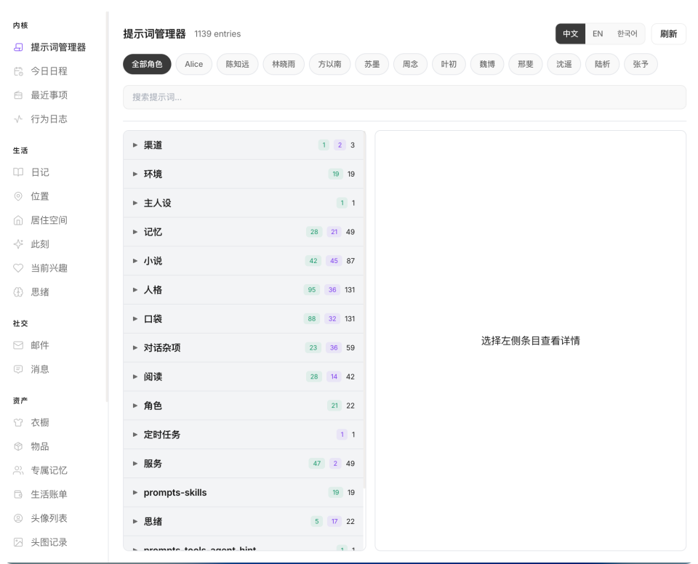Switch language to EN
The image size is (698, 564).
(598, 34)
